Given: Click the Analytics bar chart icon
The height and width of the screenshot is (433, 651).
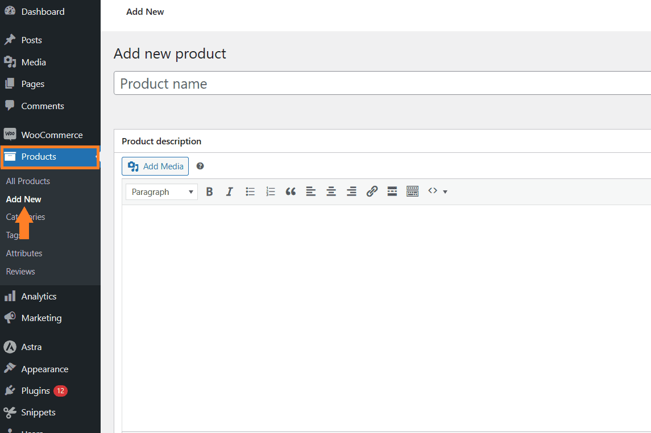Looking at the screenshot, I should [10, 296].
